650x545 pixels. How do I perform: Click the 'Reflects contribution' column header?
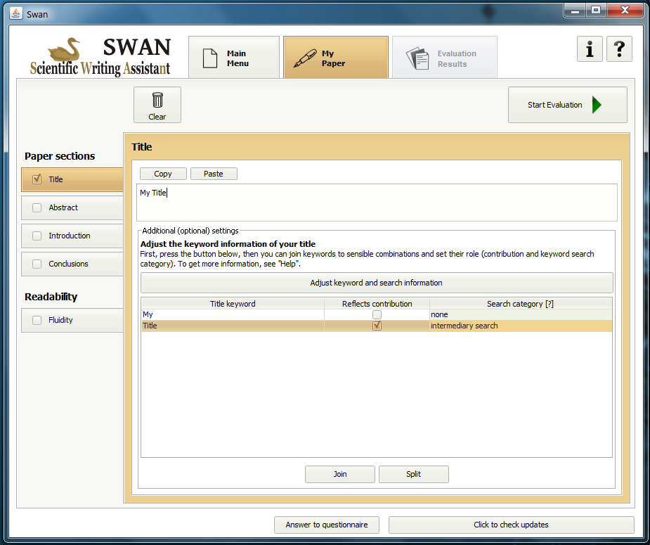(x=377, y=304)
